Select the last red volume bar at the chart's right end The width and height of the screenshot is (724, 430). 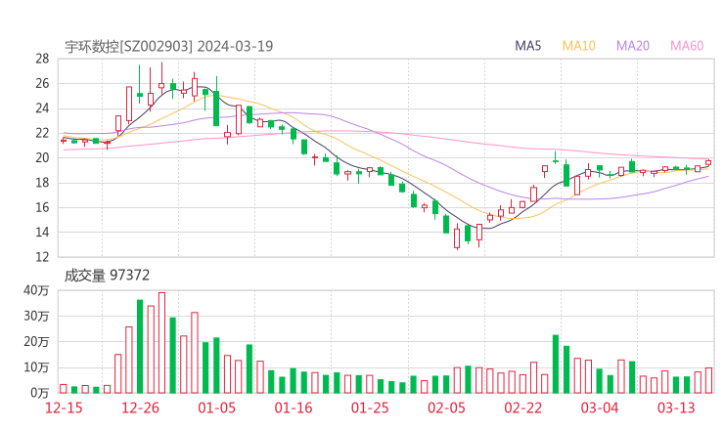click(708, 380)
